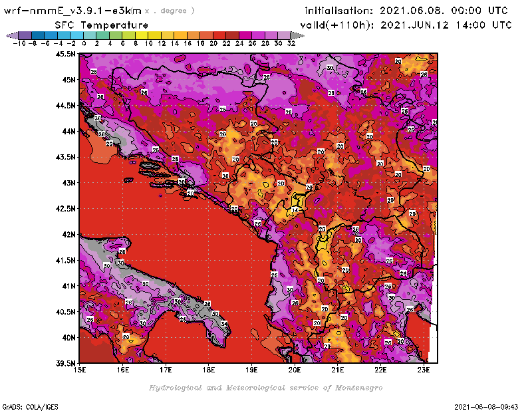Click the '42.5N' latitude label
Viewport: 532px width, 411px height.
(x=66, y=208)
